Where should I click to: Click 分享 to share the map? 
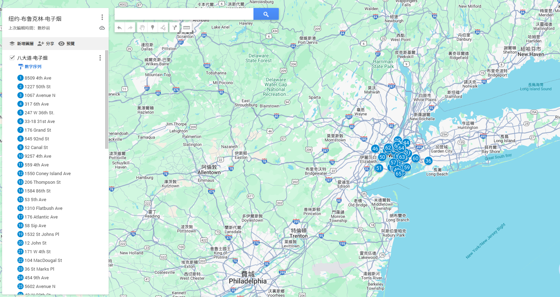coord(46,44)
